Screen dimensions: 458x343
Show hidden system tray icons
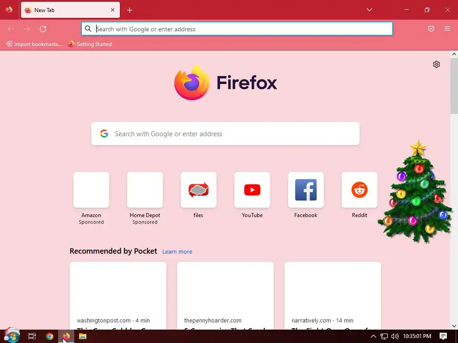point(373,336)
